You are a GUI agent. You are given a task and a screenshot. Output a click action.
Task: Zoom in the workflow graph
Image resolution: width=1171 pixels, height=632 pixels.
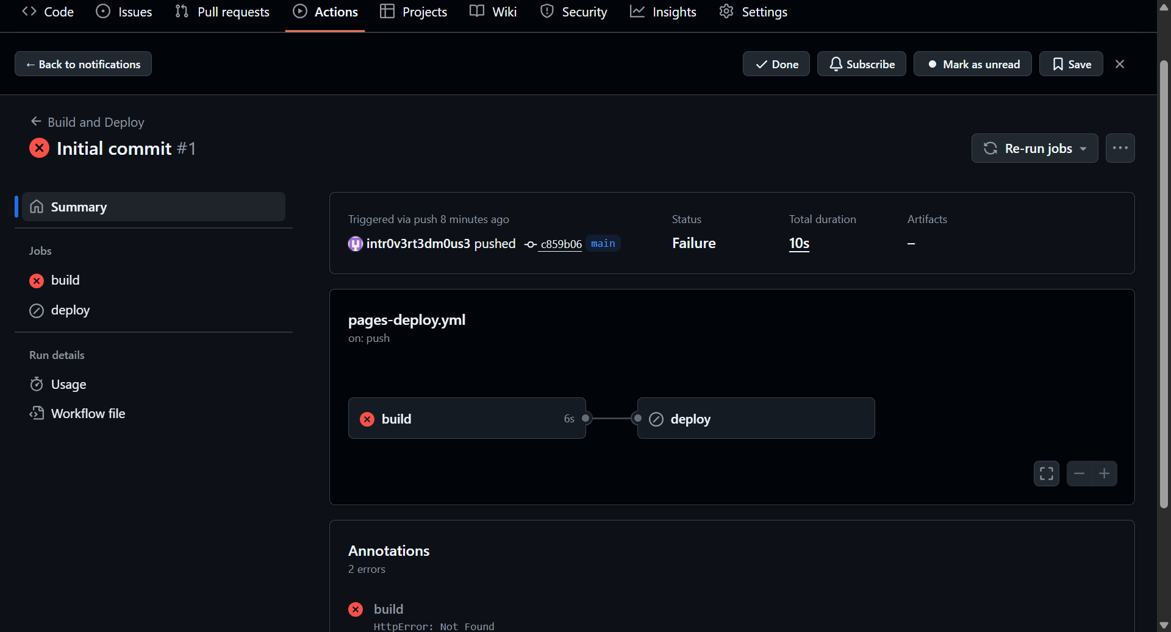(1105, 474)
